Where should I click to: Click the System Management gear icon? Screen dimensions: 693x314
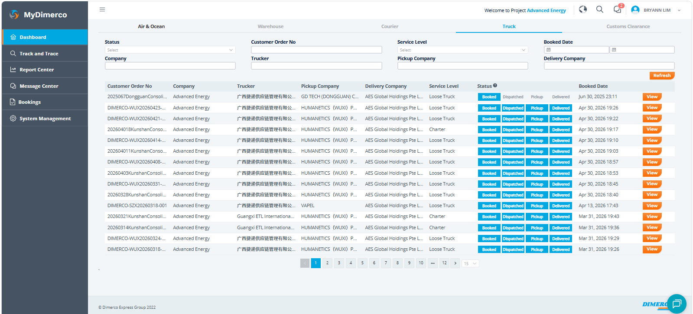[13, 119]
